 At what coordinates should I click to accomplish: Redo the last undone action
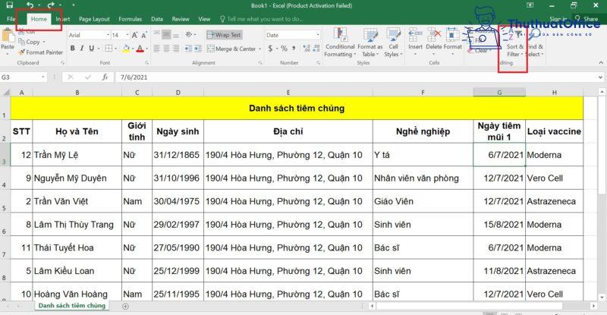(x=51, y=5)
